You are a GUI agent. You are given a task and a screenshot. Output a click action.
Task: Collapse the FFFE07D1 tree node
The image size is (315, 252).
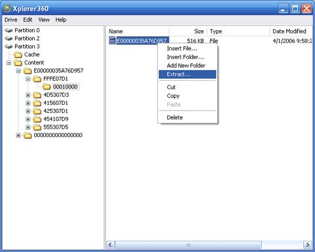[x=28, y=79]
